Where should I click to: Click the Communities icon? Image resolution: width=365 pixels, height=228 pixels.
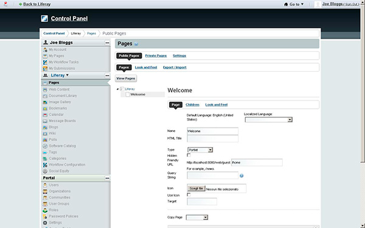[x=45, y=198]
